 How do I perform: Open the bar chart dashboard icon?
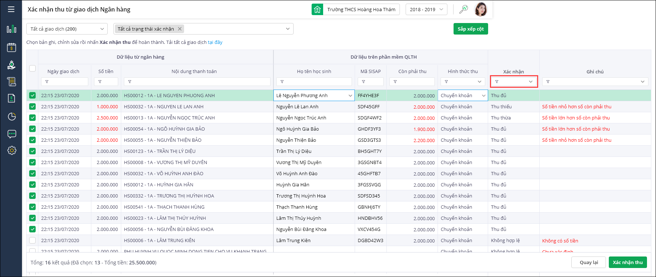point(12,29)
